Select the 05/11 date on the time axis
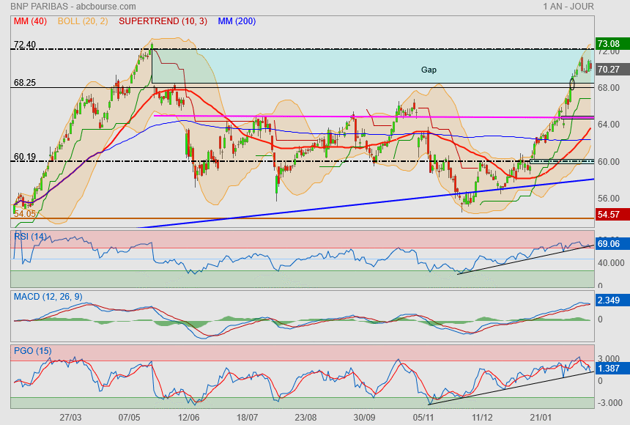This screenshot has height=425, width=630. 425,417
